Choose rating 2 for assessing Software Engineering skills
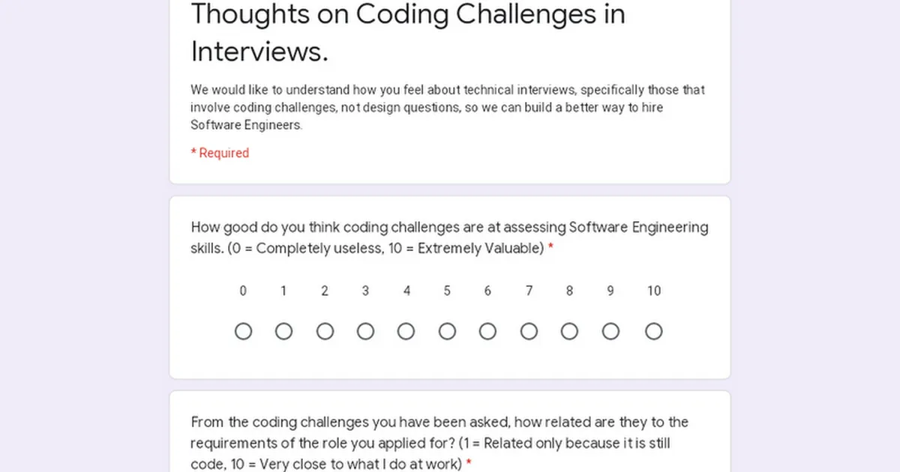 325,331
